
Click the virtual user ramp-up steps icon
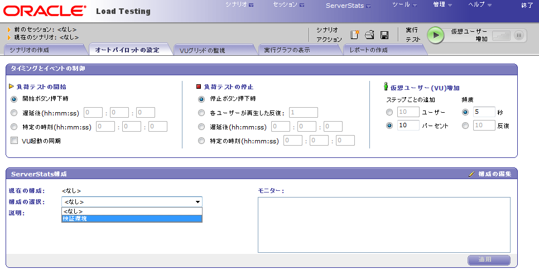click(501, 35)
